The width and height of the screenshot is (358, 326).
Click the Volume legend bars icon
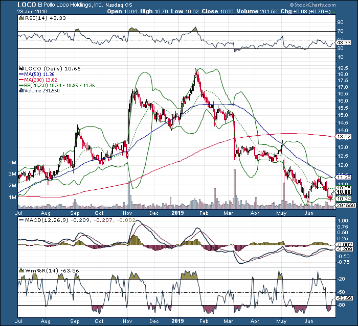click(x=21, y=90)
